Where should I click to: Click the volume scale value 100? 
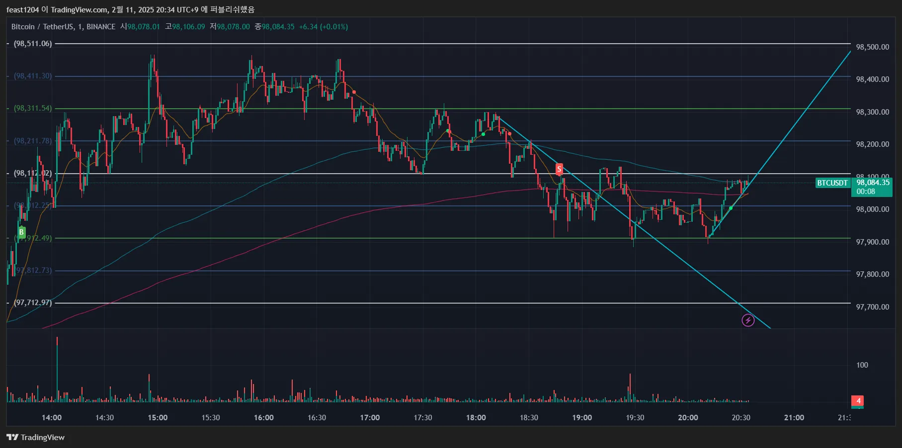[862, 365]
